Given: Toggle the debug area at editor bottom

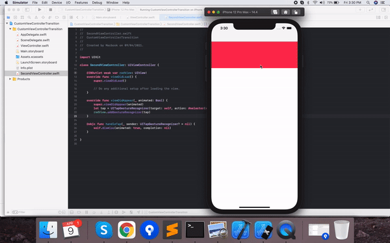Looking at the screenshot, I should pyautogui.click(x=71, y=213).
